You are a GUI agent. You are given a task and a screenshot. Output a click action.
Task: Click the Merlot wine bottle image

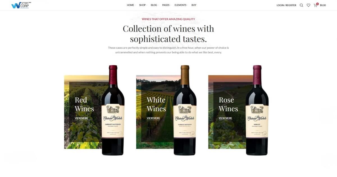coord(257,110)
